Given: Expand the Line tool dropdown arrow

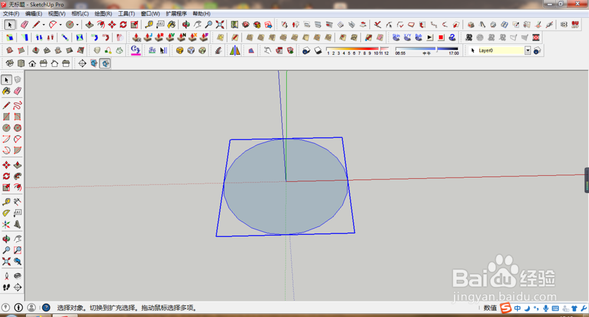Looking at the screenshot, I should tap(44, 25).
